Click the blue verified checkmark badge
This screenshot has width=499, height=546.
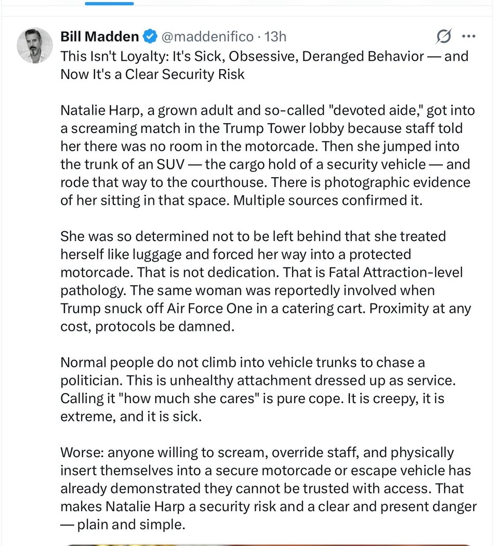[x=151, y=36]
